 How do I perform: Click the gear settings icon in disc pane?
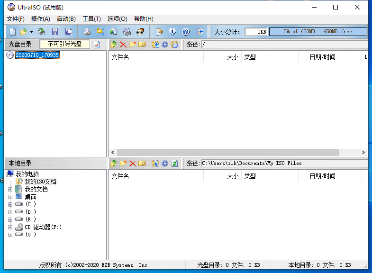[164, 45]
